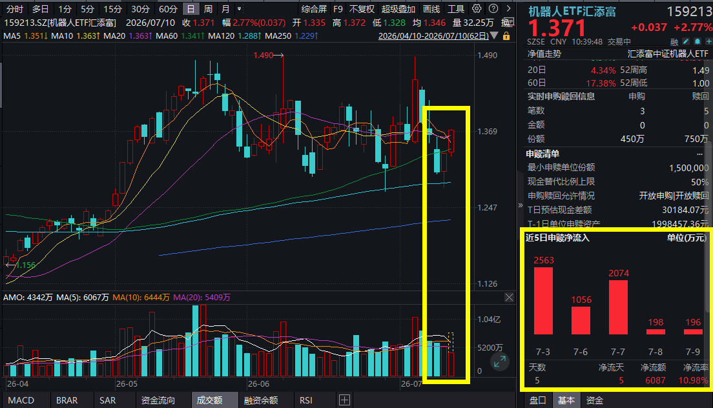This screenshot has width=713, height=408.
Task: Add a new indicator tab with plus icon
Action: [344, 400]
